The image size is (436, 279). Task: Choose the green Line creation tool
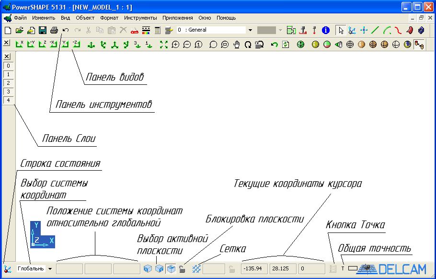click(x=375, y=30)
